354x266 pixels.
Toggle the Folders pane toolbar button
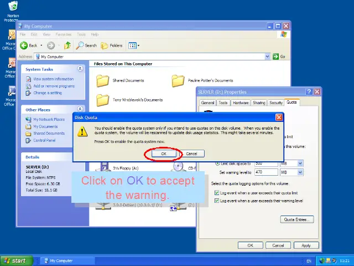(x=112, y=45)
